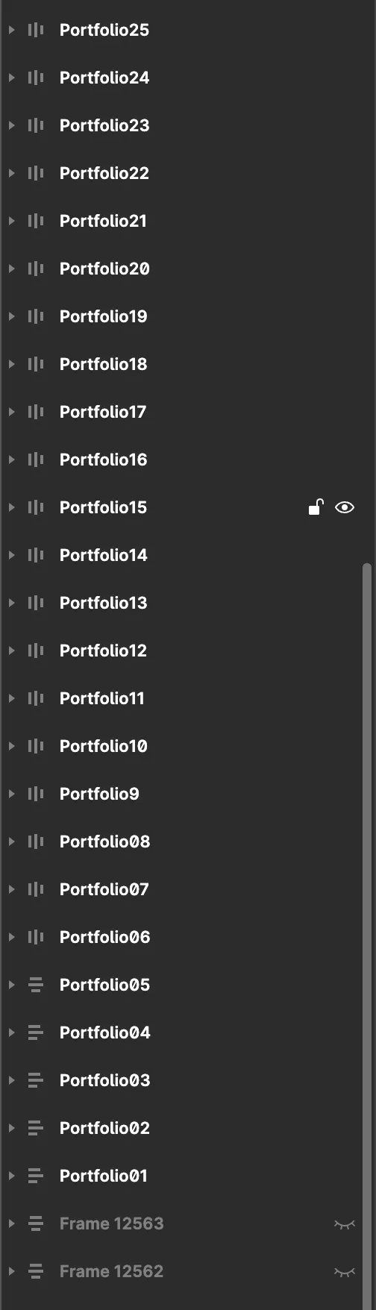Click the layout icon beside Portfolio01
This screenshot has height=1310, width=376.
[x=35, y=1176]
